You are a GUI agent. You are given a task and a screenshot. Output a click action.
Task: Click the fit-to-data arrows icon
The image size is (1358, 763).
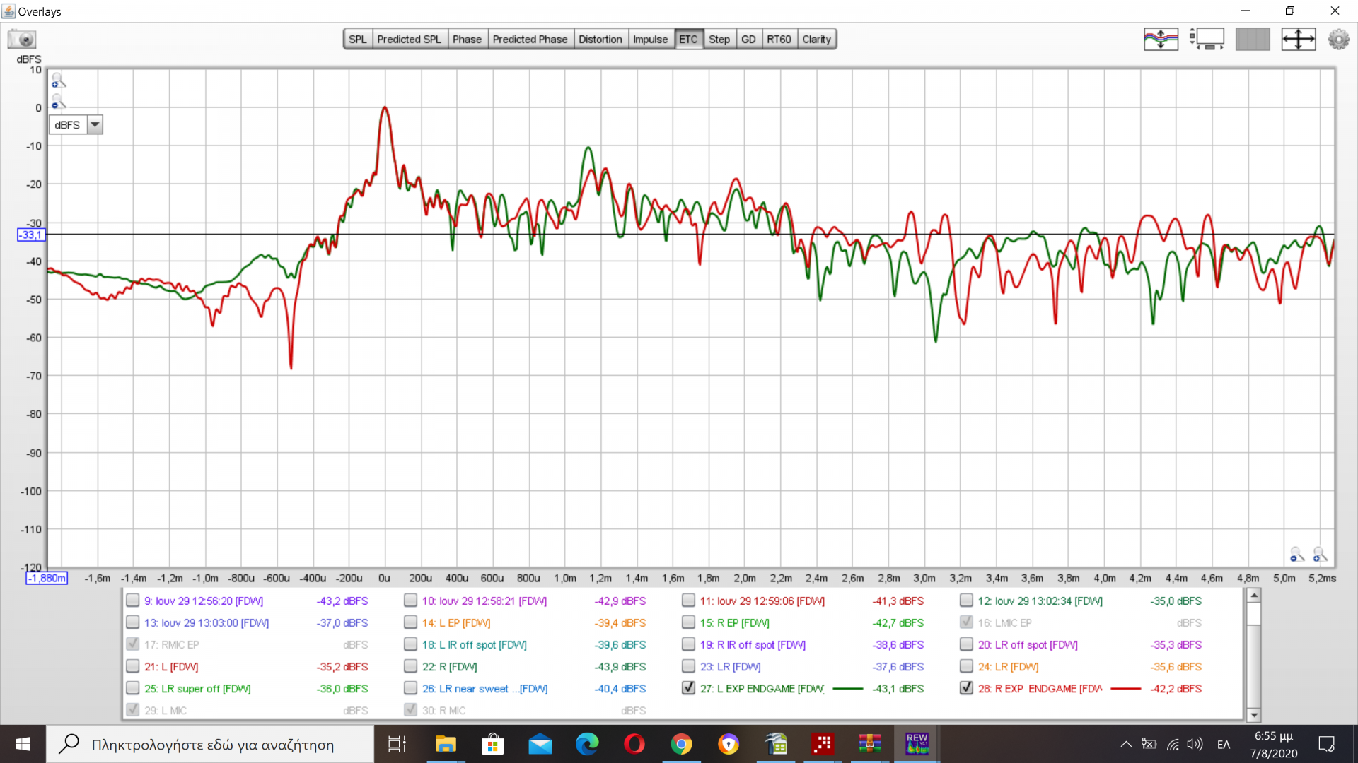pos(1298,39)
